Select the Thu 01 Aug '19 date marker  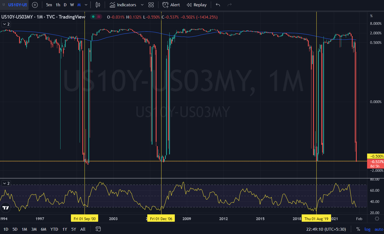(x=316, y=219)
